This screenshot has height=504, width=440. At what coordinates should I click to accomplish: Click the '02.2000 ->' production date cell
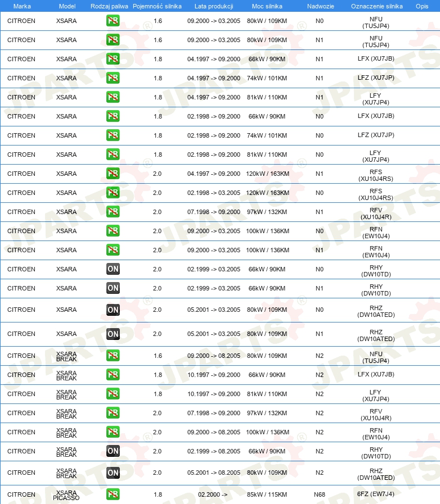coord(213,494)
